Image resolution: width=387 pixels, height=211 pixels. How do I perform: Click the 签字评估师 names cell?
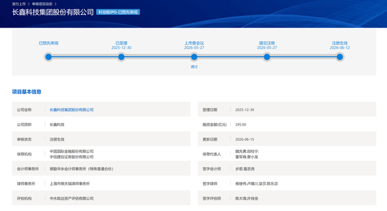point(247,198)
